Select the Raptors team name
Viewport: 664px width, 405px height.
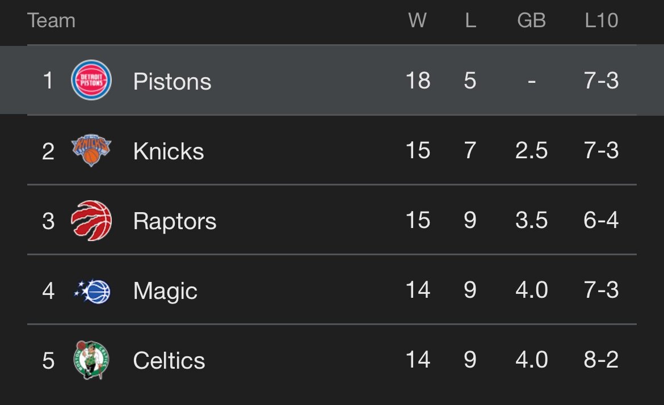click(175, 221)
